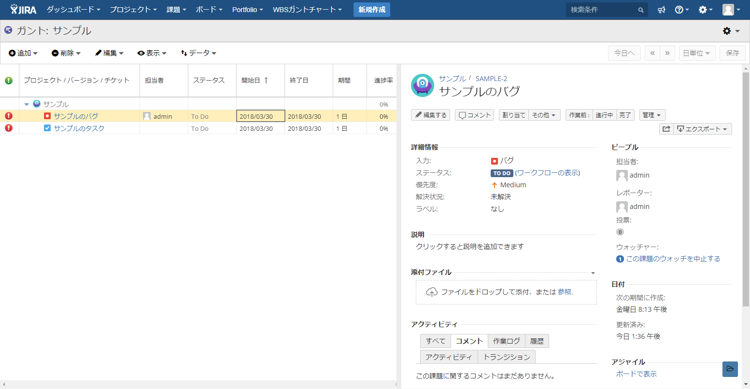Open the WBSガントチャート menu
This screenshot has width=750, height=389.
[307, 10]
